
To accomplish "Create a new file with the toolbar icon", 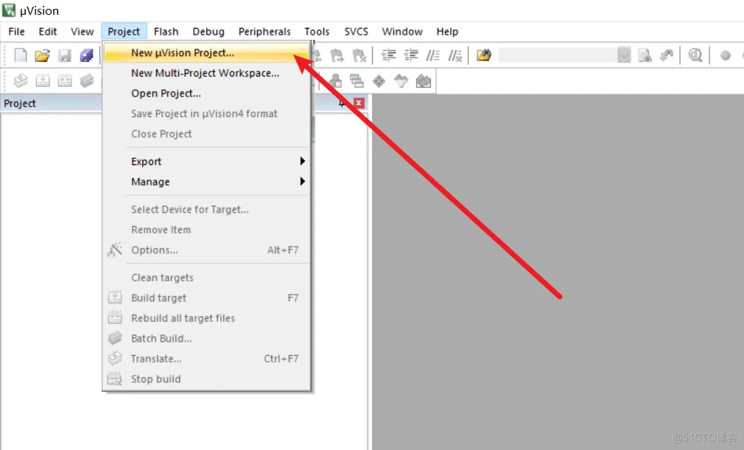I will pos(21,55).
